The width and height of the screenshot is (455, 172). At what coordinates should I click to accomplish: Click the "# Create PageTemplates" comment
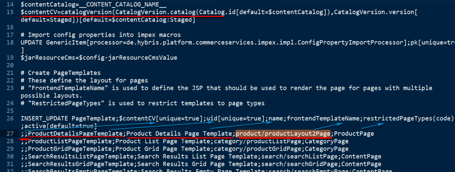[61, 73]
